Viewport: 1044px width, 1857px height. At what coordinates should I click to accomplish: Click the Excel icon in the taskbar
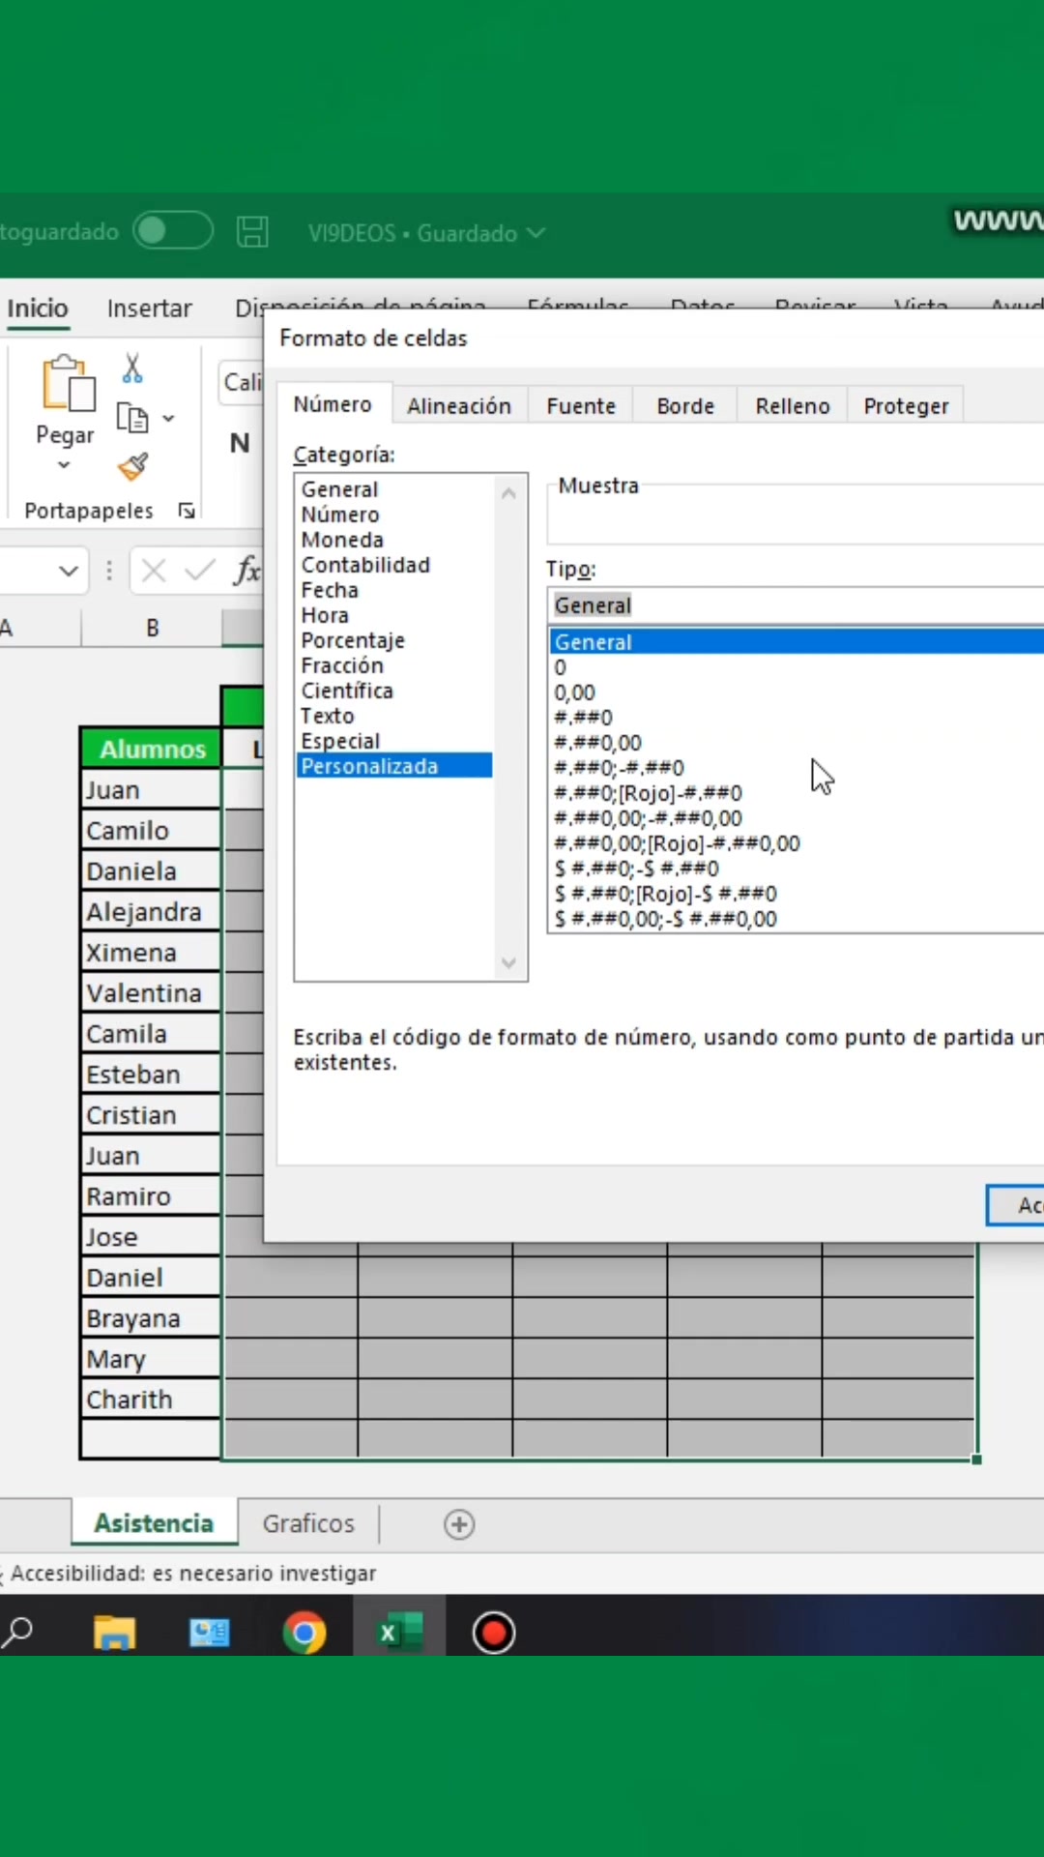400,1634
